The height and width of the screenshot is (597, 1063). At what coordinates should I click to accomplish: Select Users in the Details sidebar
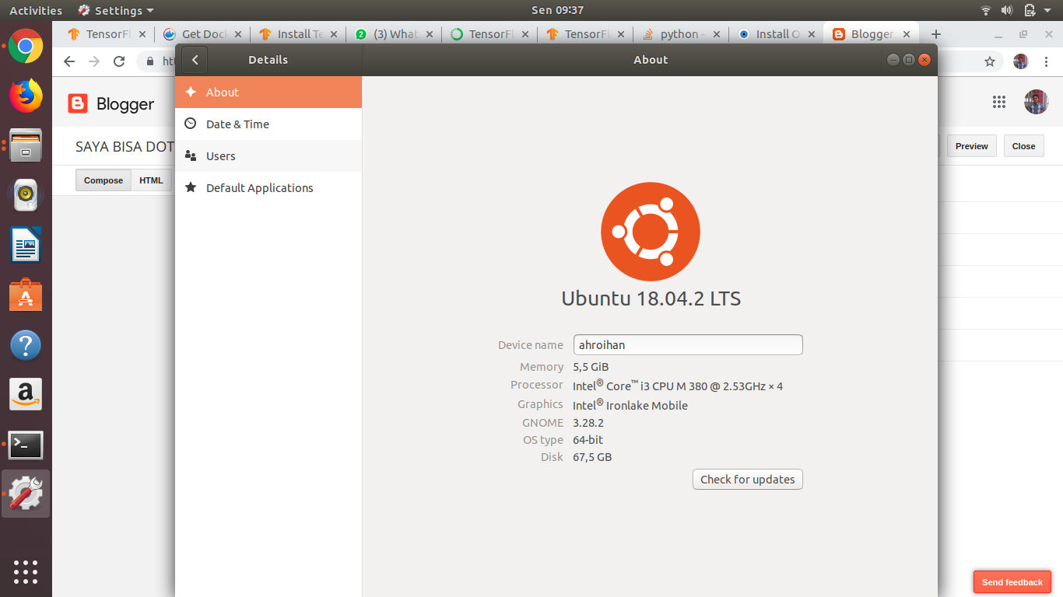[220, 155]
